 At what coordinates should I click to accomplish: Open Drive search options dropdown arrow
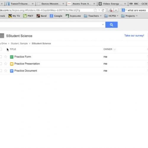103,25
